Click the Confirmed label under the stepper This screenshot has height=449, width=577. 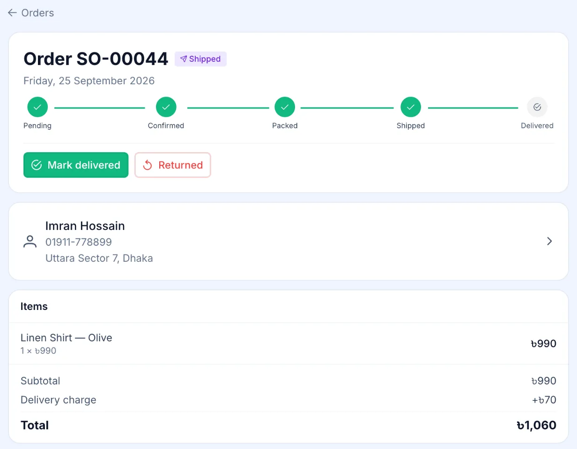[166, 125]
